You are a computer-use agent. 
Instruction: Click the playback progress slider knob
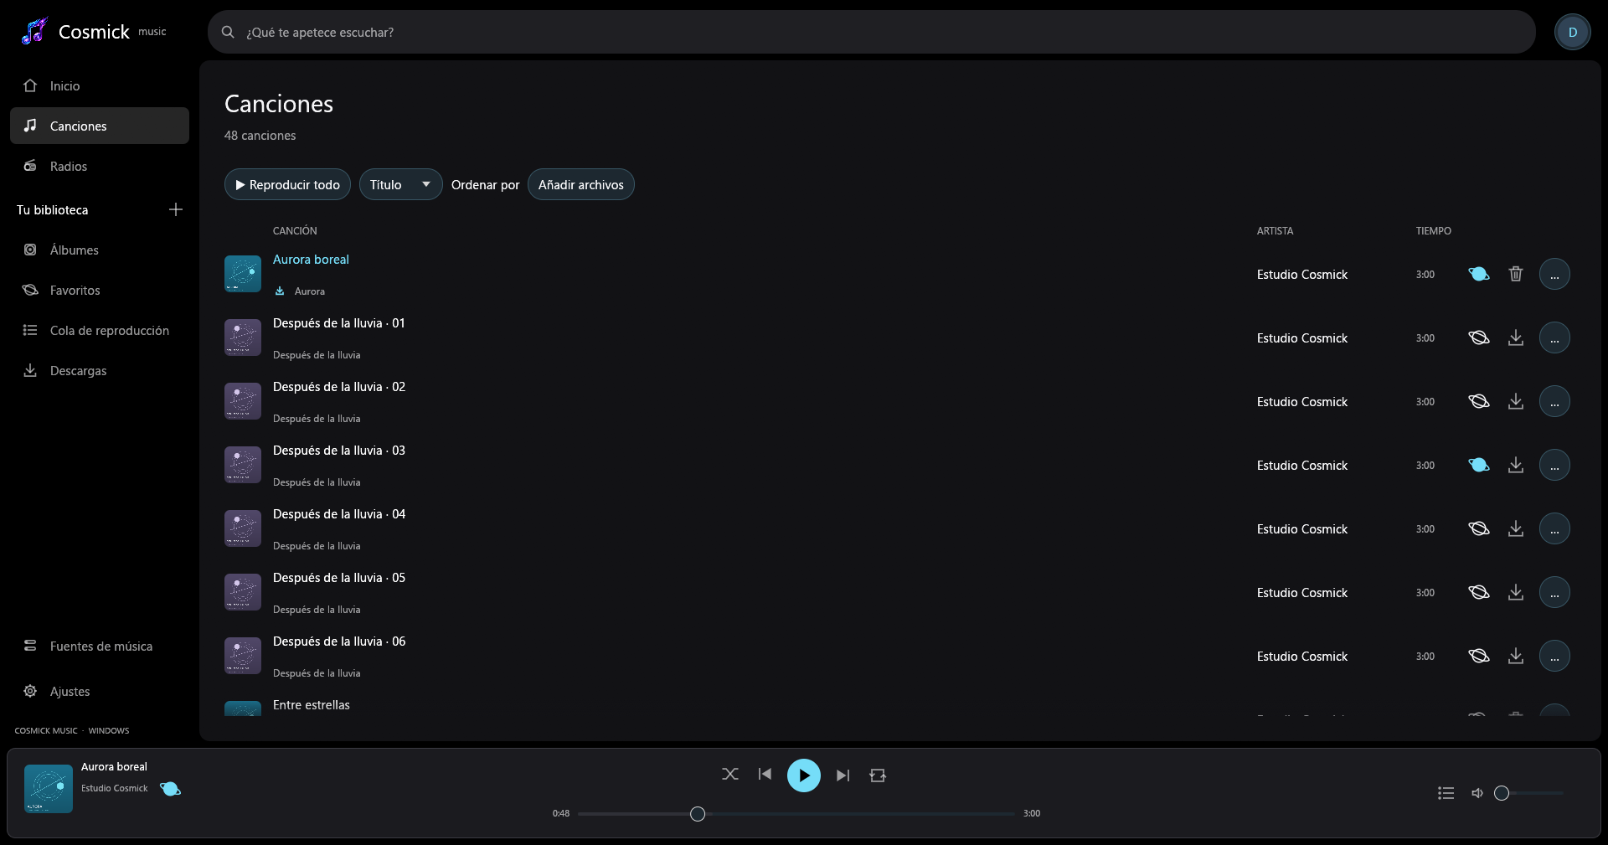(x=698, y=814)
